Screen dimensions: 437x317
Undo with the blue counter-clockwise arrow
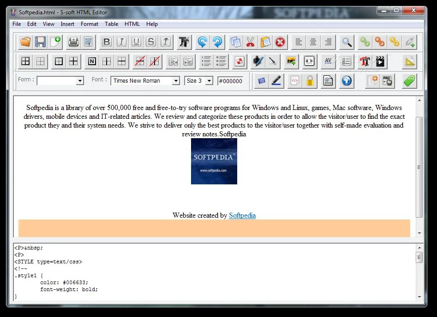pos(202,42)
